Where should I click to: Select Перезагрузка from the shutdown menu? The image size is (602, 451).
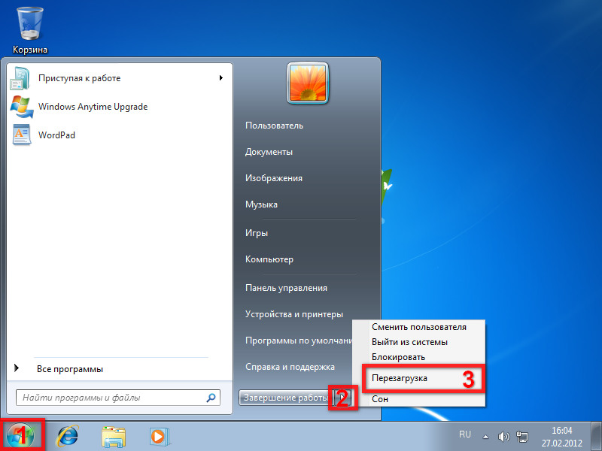400,378
